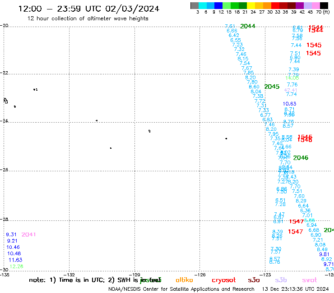This screenshot has height=293, width=334.
Task: Click the orange 'altika' satellite legend label
Action: click(184, 280)
